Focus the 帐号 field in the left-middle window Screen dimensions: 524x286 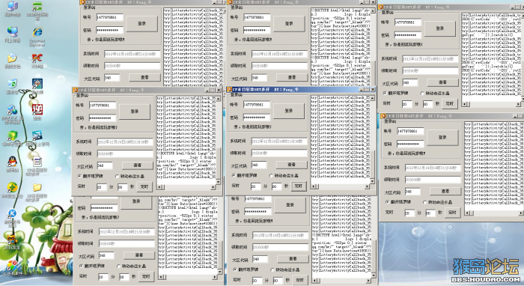click(x=103, y=106)
